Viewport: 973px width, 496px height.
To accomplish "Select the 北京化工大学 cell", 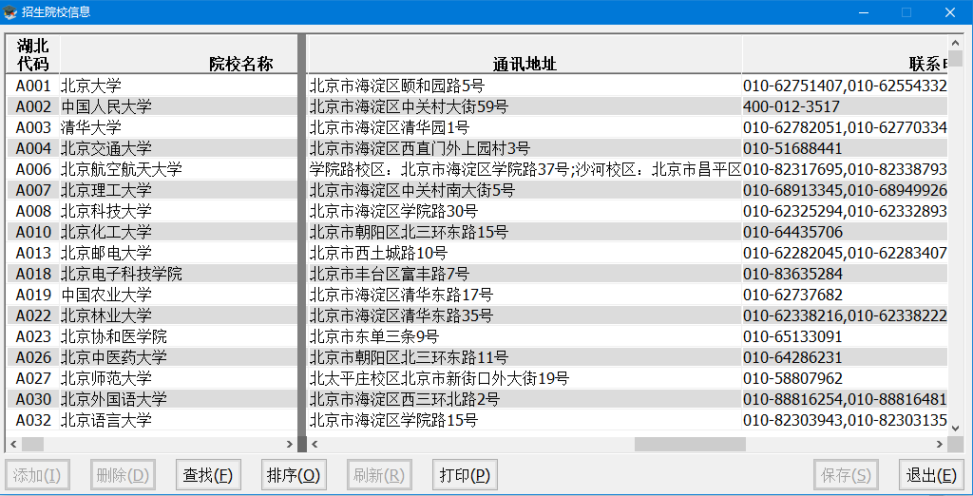I will [179, 232].
